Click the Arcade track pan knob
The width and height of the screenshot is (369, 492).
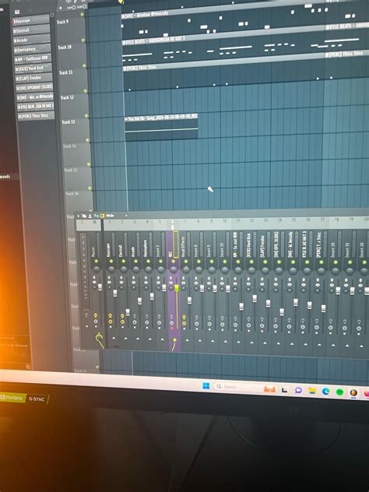[135, 269]
